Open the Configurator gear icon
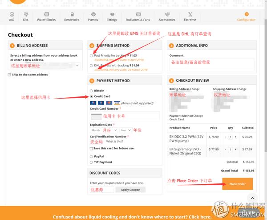Image resolution: width=267 pixels, height=220 pixels. [x=247, y=14]
